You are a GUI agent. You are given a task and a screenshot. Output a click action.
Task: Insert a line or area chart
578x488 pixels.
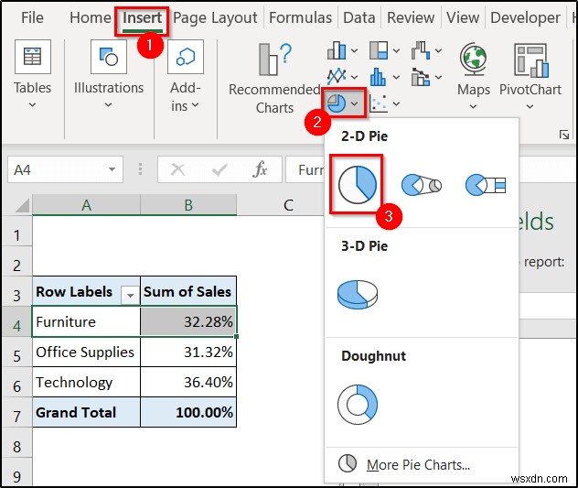tap(337, 77)
